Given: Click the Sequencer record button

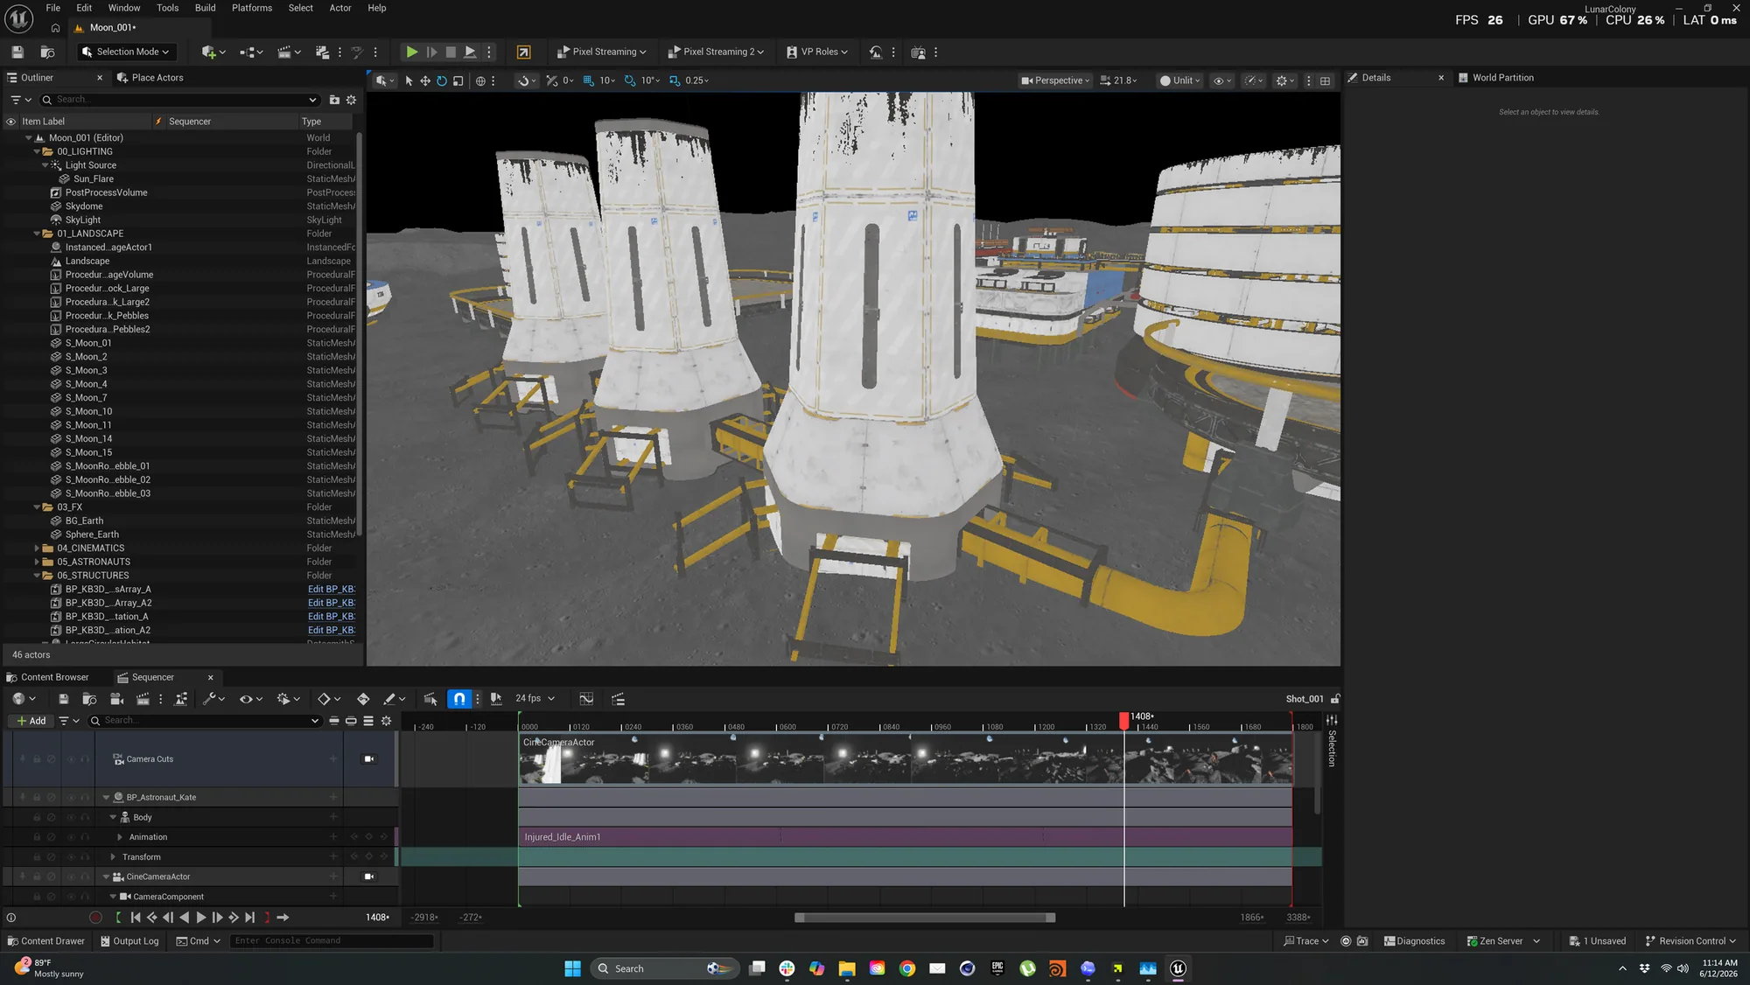Looking at the screenshot, I should click(96, 918).
